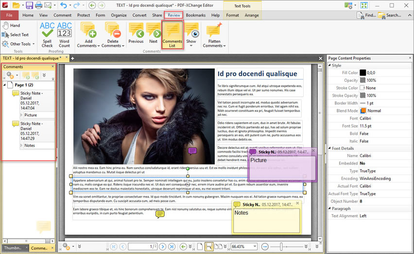Image resolution: width=414 pixels, height=254 pixels.
Task: Close the Page Content Properties pane
Action: (409, 58)
